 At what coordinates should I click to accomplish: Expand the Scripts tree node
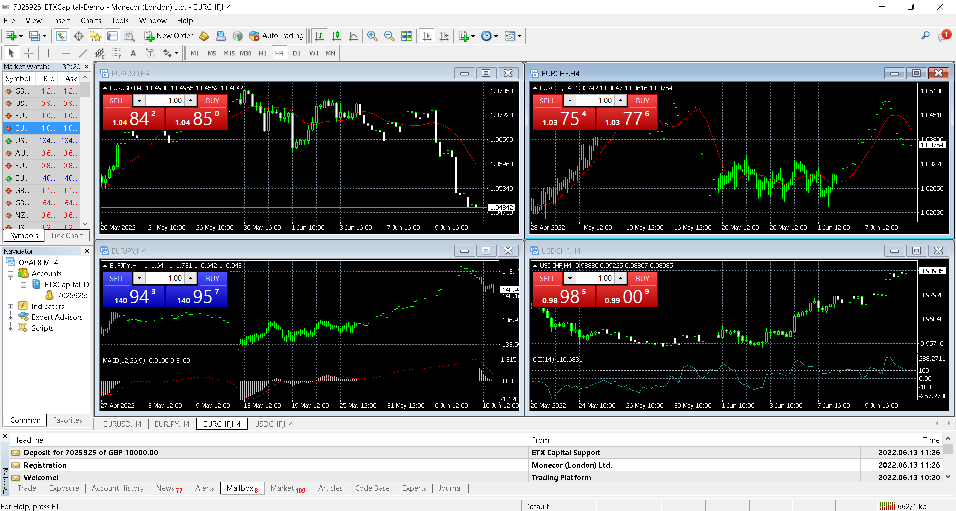pos(10,328)
